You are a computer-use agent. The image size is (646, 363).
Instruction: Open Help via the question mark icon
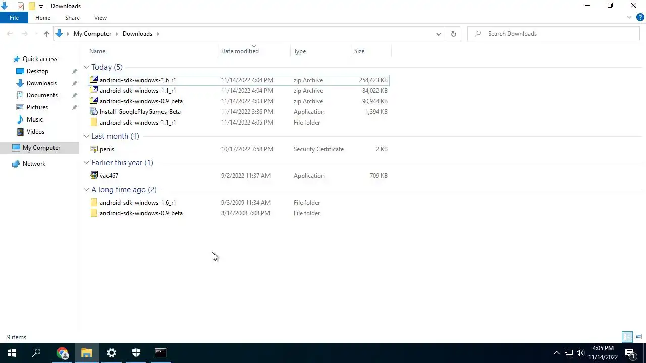[x=640, y=18]
